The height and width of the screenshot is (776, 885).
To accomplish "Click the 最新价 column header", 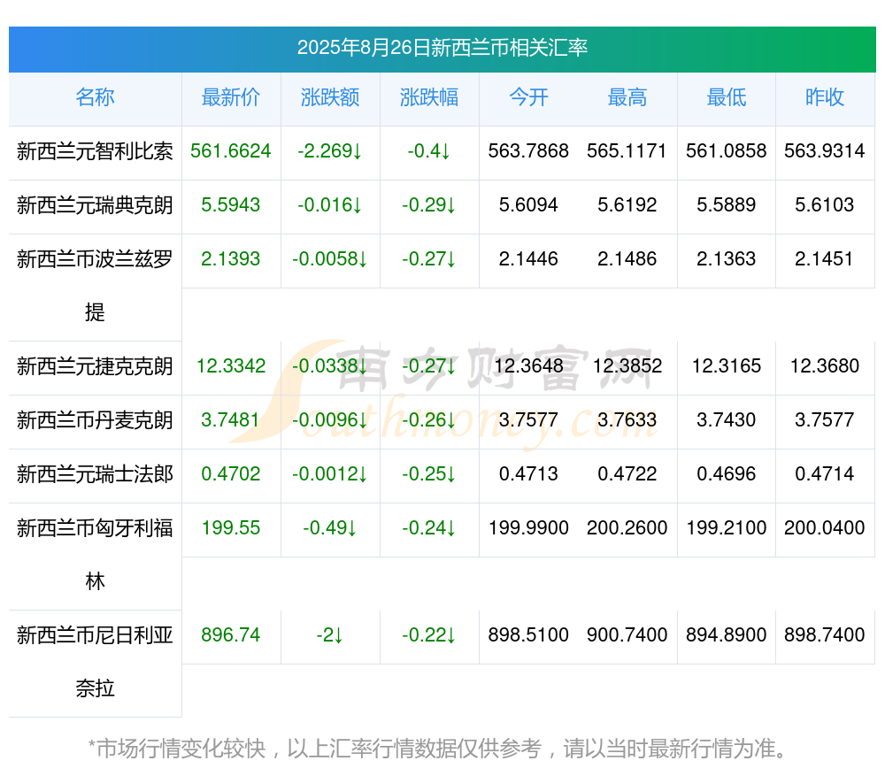I will (231, 97).
